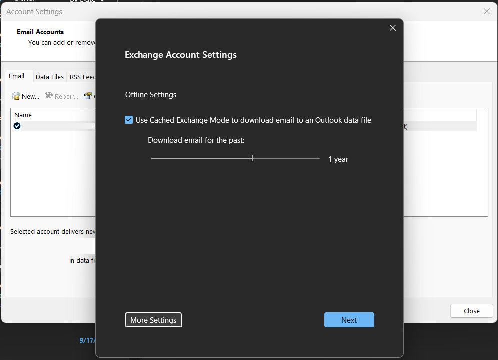Click the download email duration slider handle

(252, 158)
